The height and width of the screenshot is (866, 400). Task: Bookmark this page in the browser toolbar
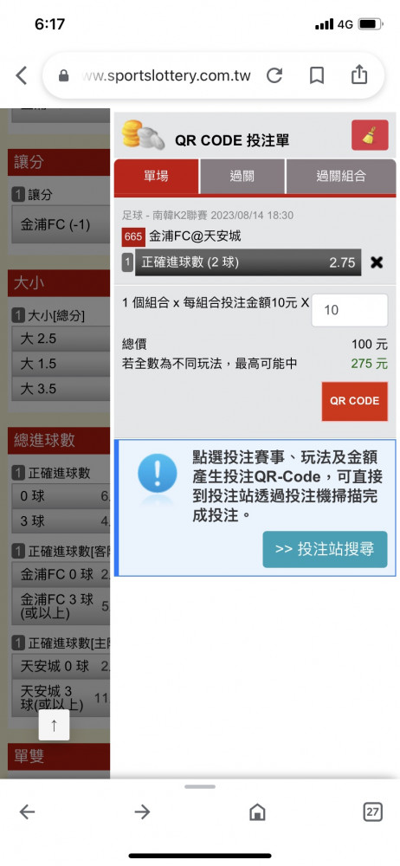[x=317, y=75]
